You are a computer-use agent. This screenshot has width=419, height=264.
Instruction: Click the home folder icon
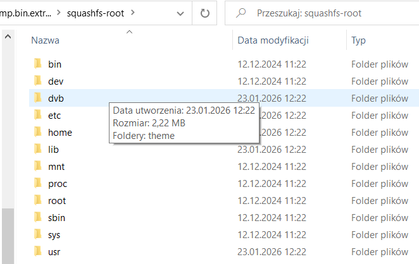(x=38, y=132)
